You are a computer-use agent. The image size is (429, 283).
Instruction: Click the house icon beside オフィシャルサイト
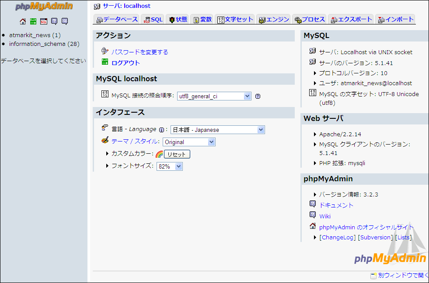click(x=313, y=226)
